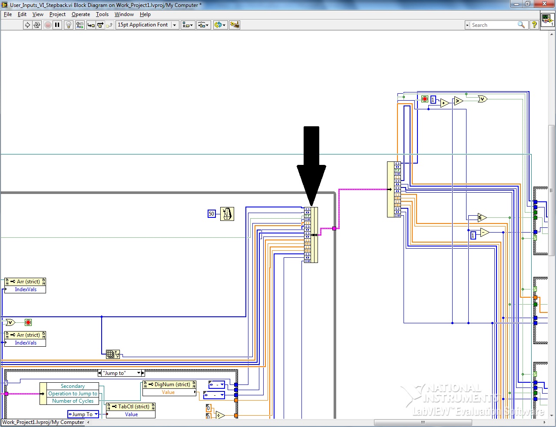This screenshot has height=427, width=556.
Task: Open the Project menu
Action: (x=57, y=14)
